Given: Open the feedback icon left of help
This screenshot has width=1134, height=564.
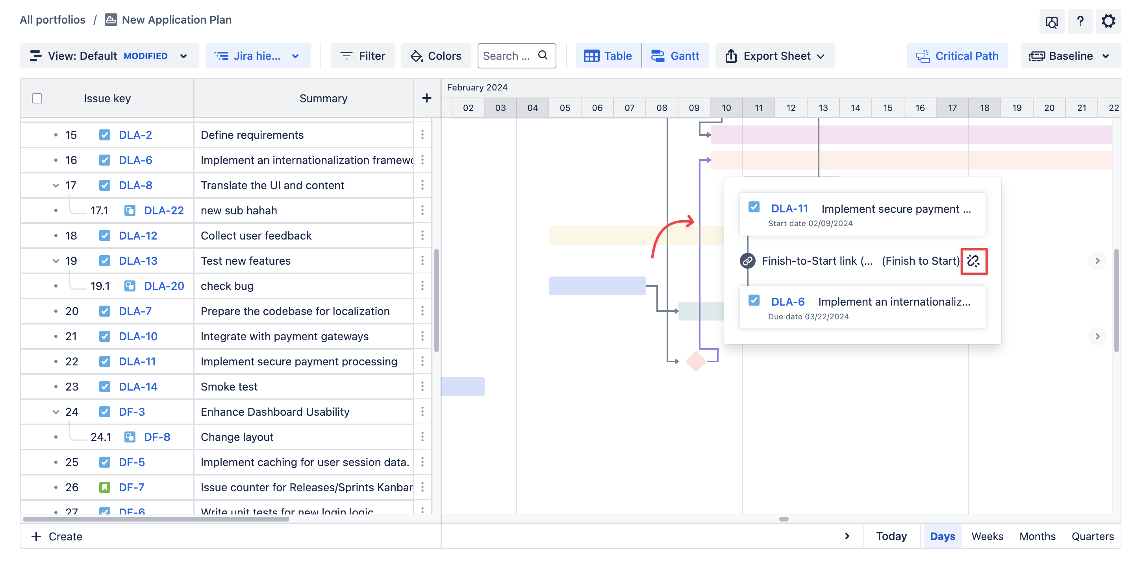Looking at the screenshot, I should coord(1052,21).
